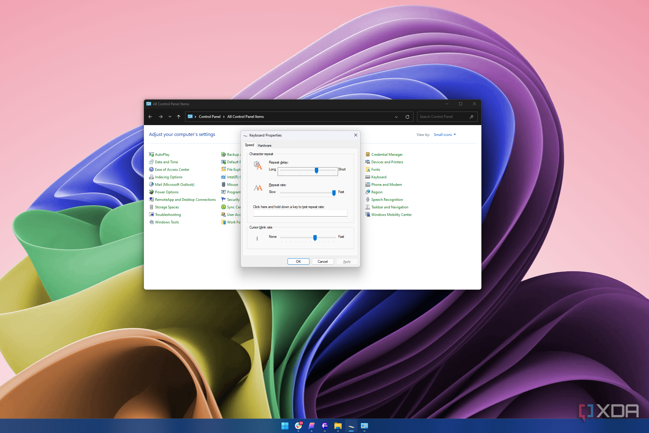649x433 pixels.
Task: Click the Windows Tools icon
Action: pos(151,222)
